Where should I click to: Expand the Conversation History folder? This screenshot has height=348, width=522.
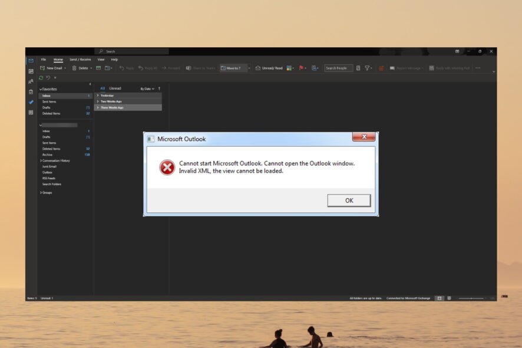click(41, 160)
